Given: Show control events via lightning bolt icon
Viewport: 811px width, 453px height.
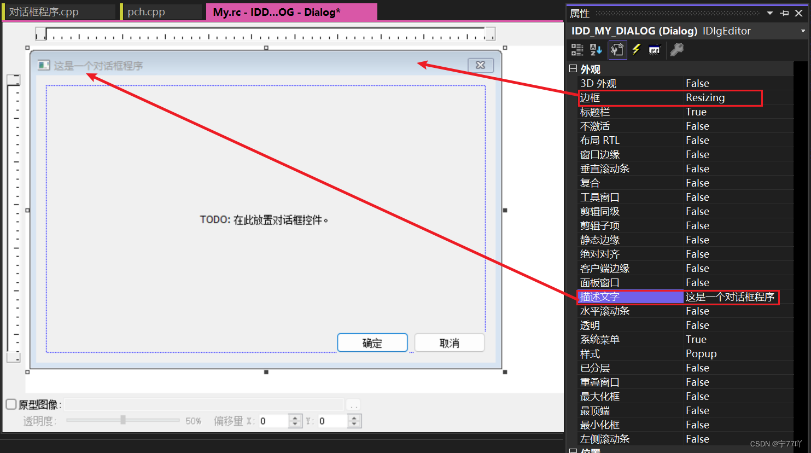Looking at the screenshot, I should [x=637, y=50].
